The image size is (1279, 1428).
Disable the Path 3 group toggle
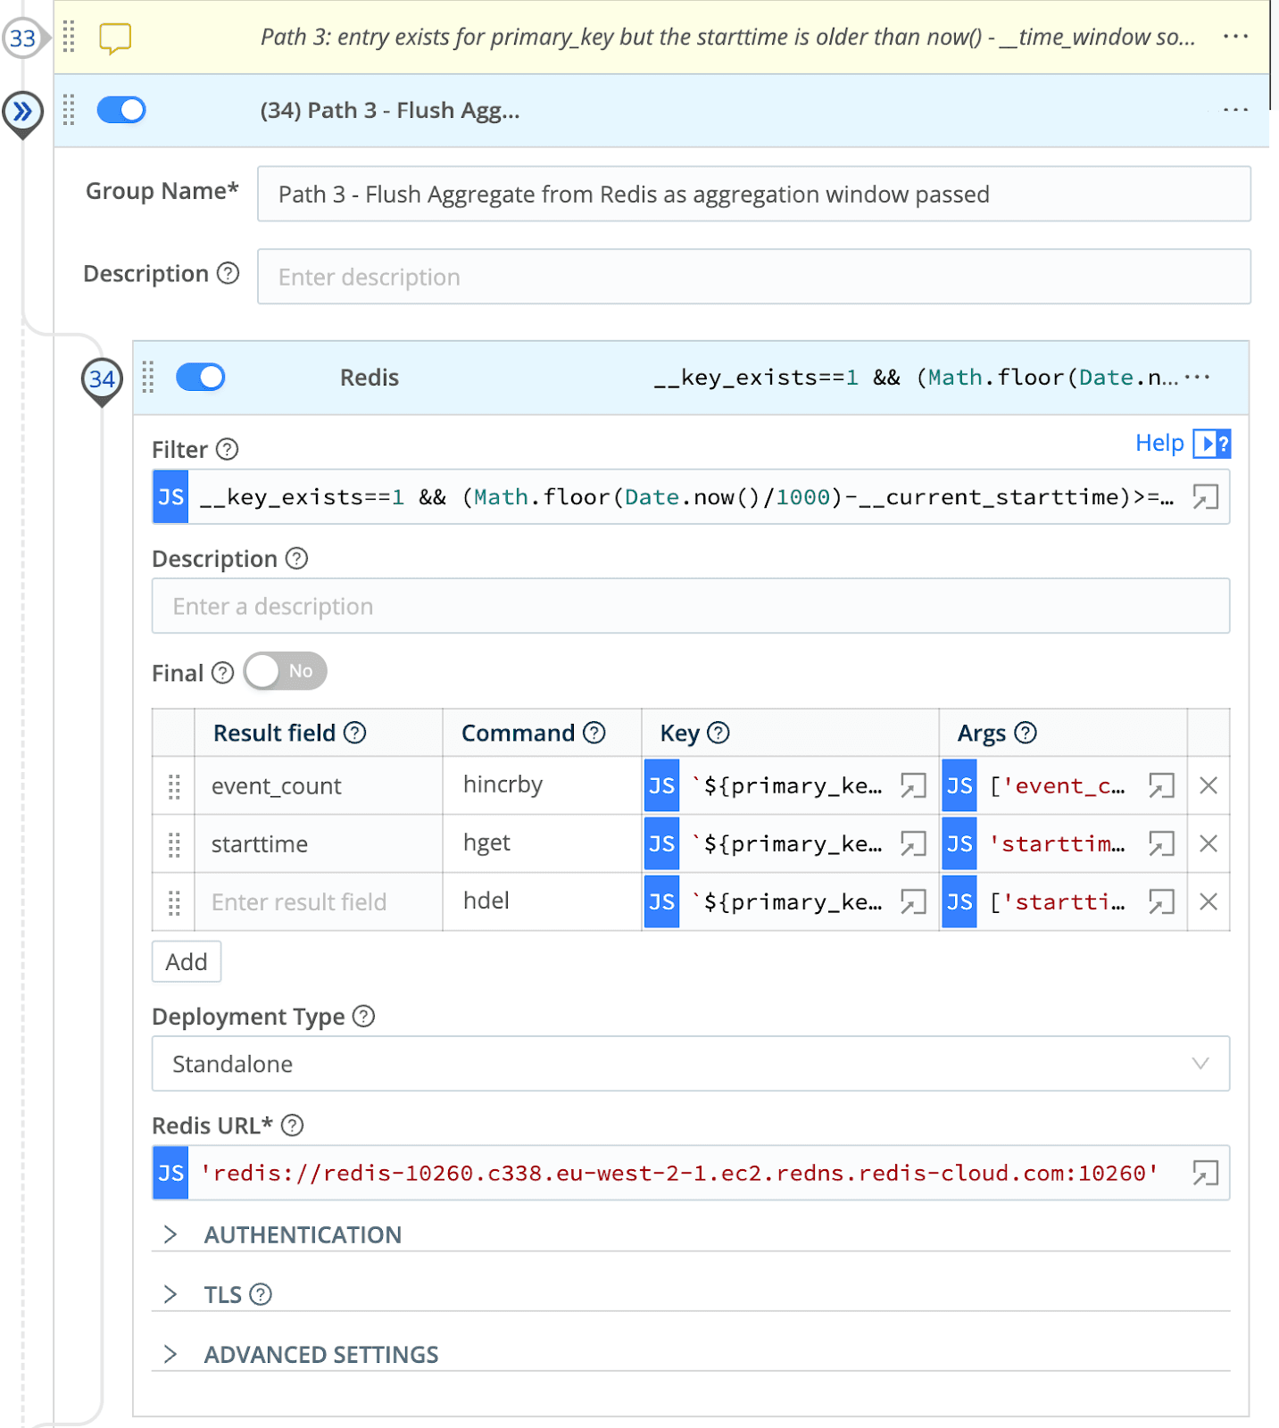[x=121, y=110]
